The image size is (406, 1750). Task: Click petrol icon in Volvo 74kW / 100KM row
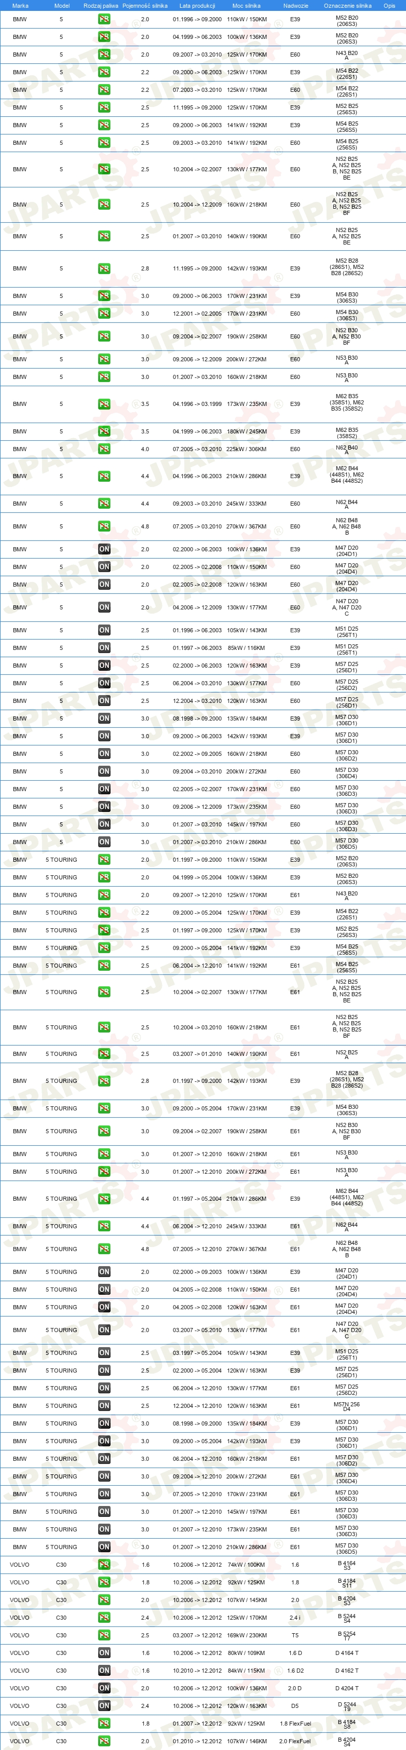click(104, 1565)
